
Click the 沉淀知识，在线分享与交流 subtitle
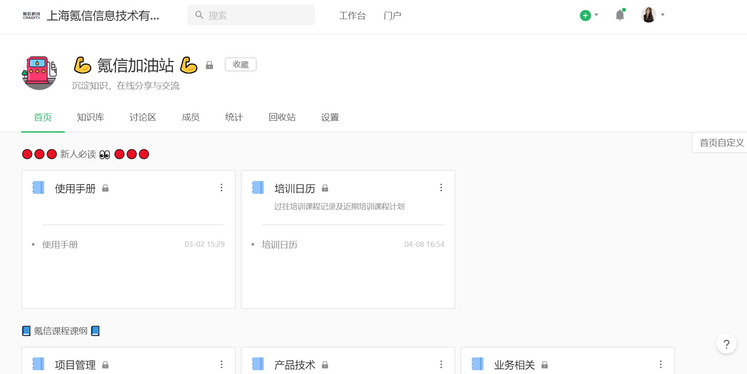(126, 86)
